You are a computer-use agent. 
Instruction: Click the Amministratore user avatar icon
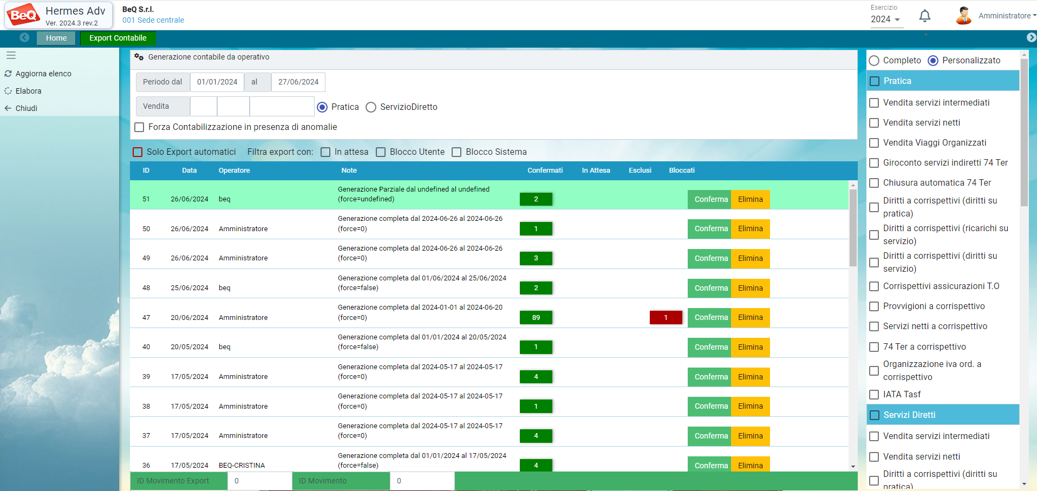pyautogui.click(x=963, y=16)
